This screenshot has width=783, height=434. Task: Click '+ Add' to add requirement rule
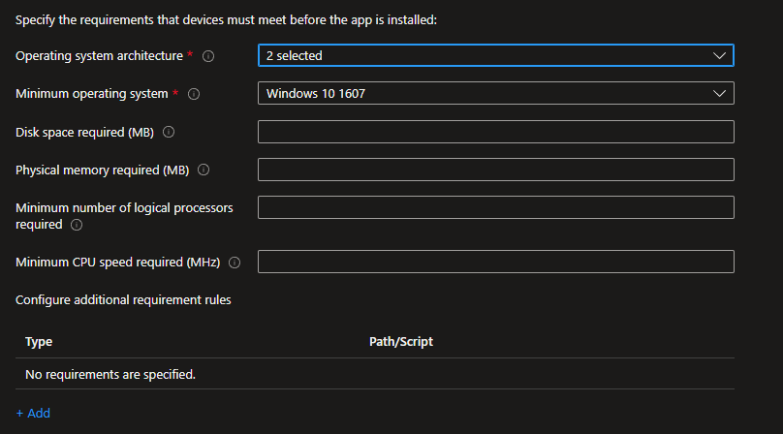(33, 413)
